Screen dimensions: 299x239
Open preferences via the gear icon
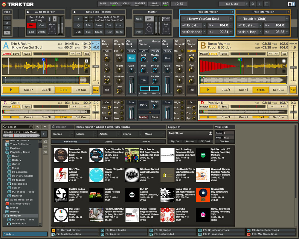253,4
